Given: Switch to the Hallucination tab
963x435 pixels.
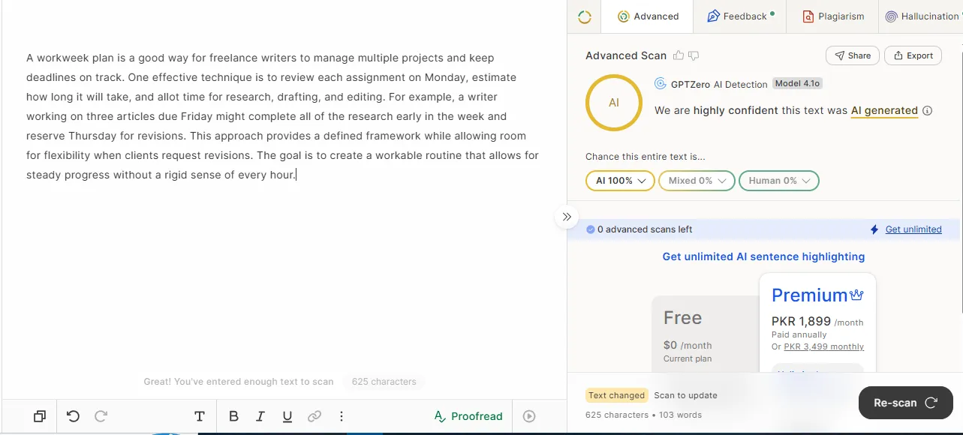Looking at the screenshot, I should pyautogui.click(x=921, y=16).
